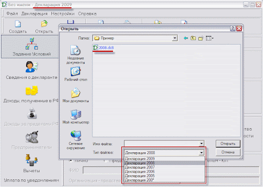The width and height of the screenshot is (263, 187).
Task: Open the Сведения о декларанте section
Action: click(32, 70)
